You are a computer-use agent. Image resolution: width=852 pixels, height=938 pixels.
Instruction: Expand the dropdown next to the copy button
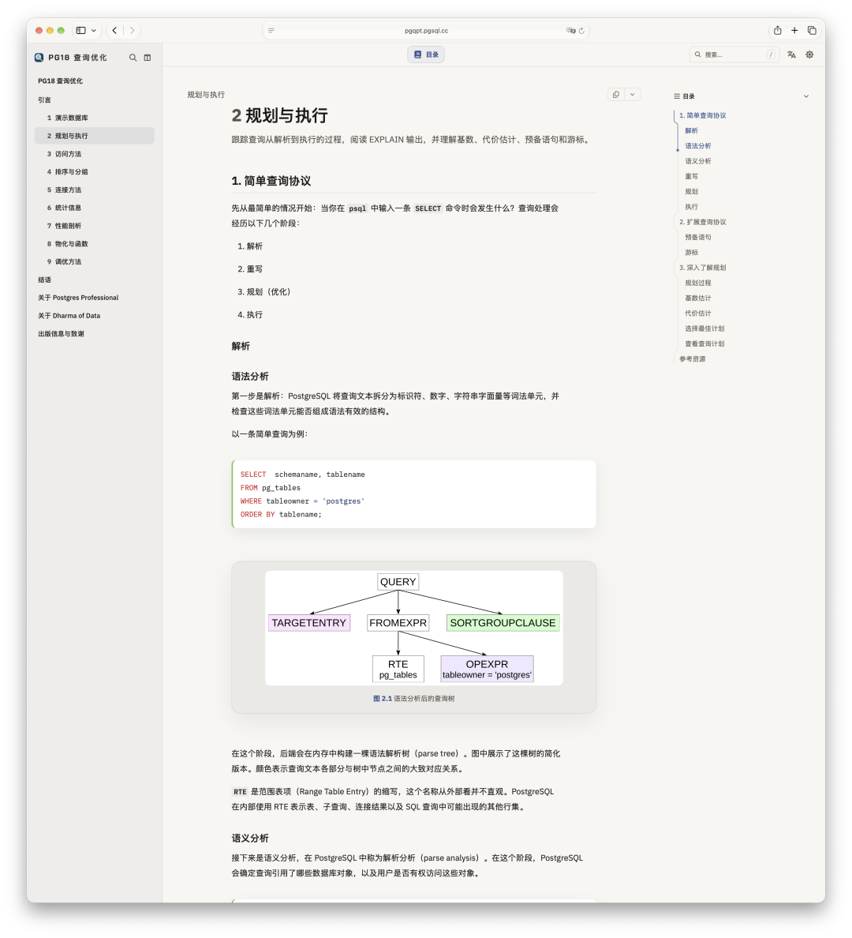point(633,95)
